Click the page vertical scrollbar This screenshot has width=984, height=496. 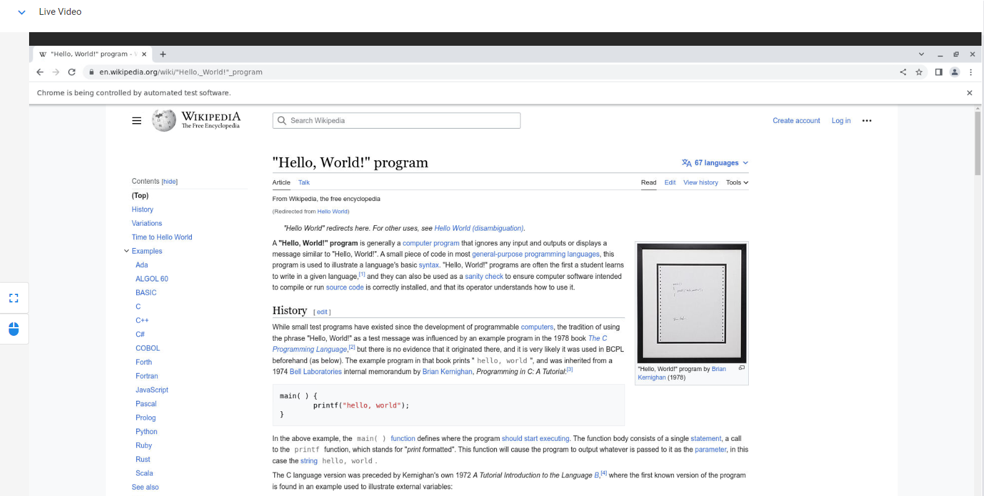[x=977, y=143]
